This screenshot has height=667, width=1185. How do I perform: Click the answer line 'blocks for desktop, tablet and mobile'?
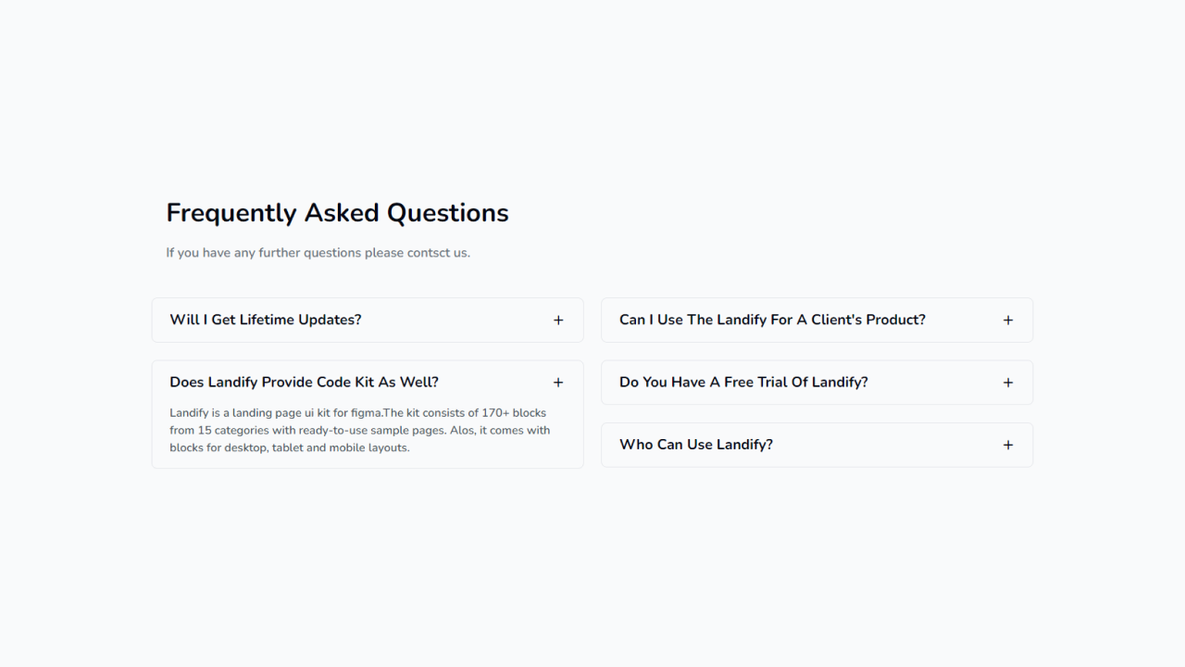[x=290, y=447]
